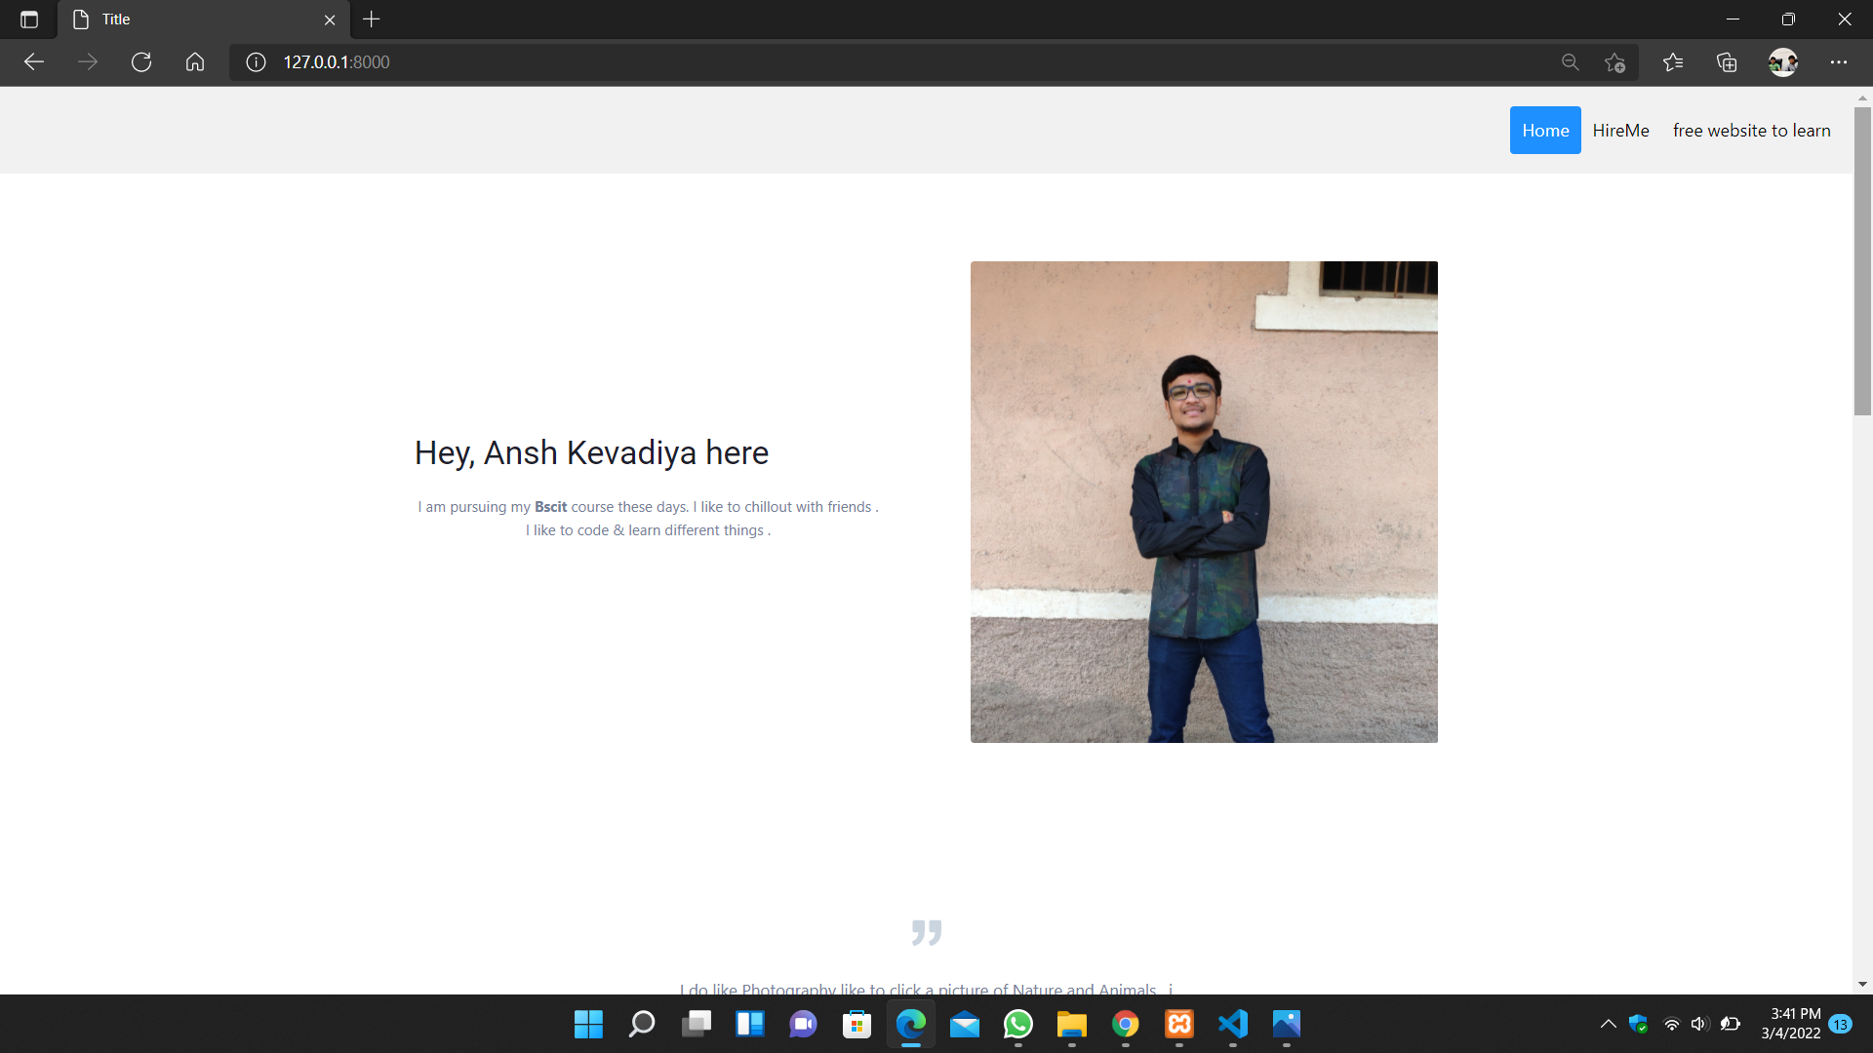The image size is (1873, 1053).
Task: Click the browser Back arrow
Action: (34, 62)
